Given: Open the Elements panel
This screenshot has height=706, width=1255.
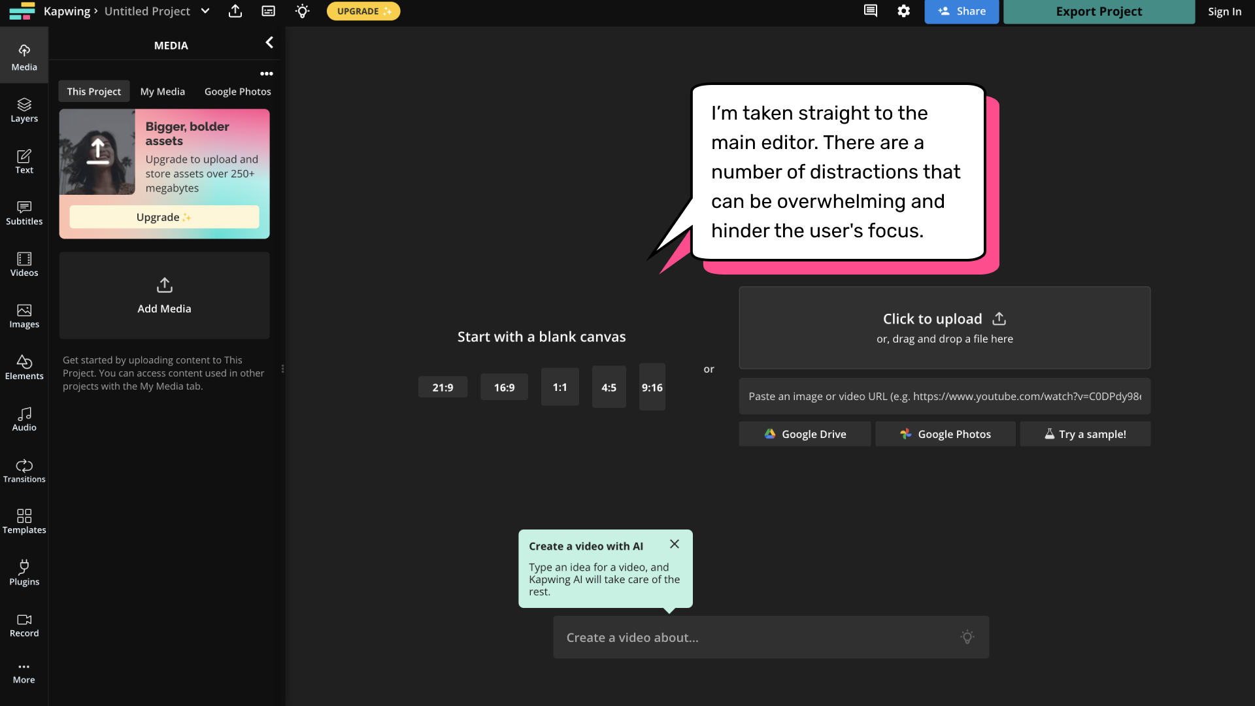Looking at the screenshot, I should (x=24, y=367).
